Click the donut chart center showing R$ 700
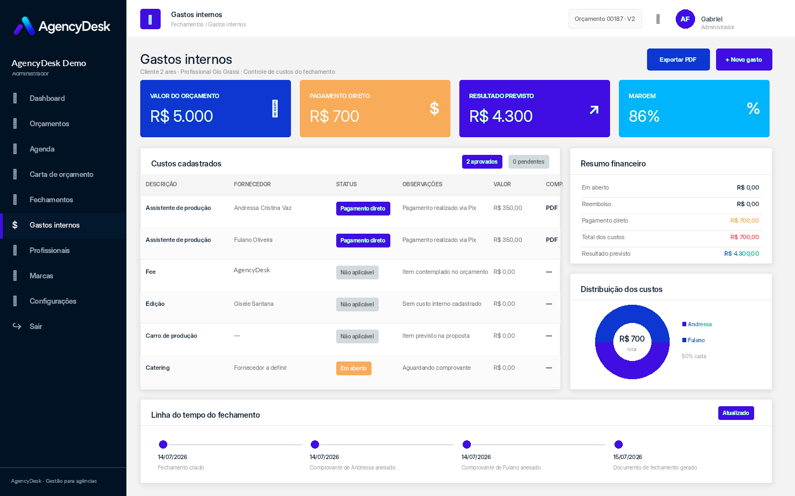Image resolution: width=795 pixels, height=496 pixels. tap(632, 342)
